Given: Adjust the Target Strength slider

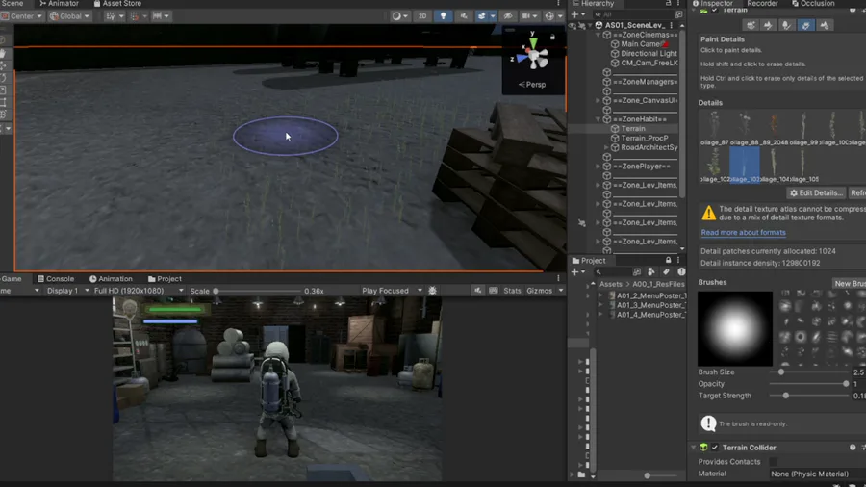Looking at the screenshot, I should [x=808, y=396].
